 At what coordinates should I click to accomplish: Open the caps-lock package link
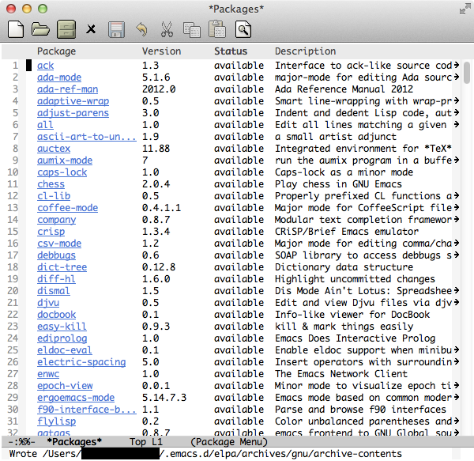tap(62, 172)
